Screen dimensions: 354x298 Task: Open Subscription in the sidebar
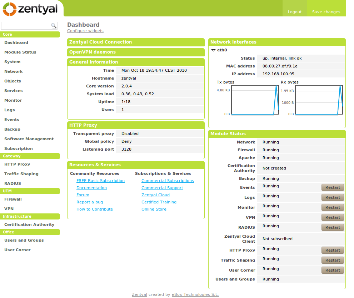pos(19,148)
